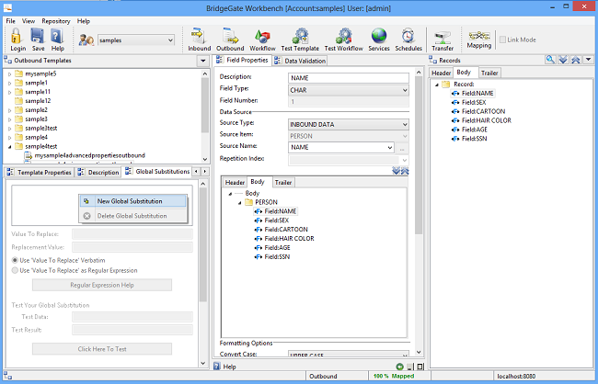598x384 pixels.
Task: Open the Transfer tool
Action: [443, 38]
